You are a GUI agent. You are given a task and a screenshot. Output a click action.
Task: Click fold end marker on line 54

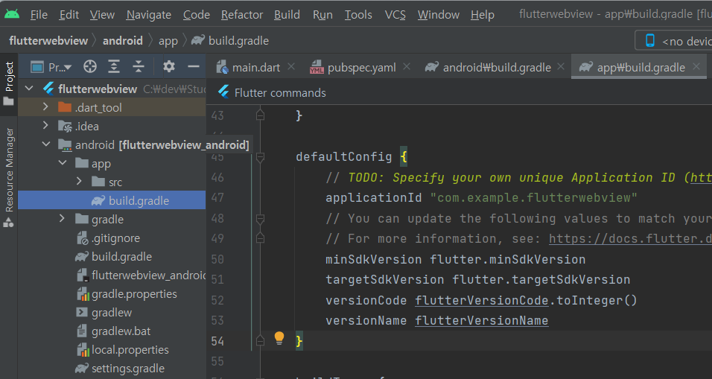[x=260, y=340]
